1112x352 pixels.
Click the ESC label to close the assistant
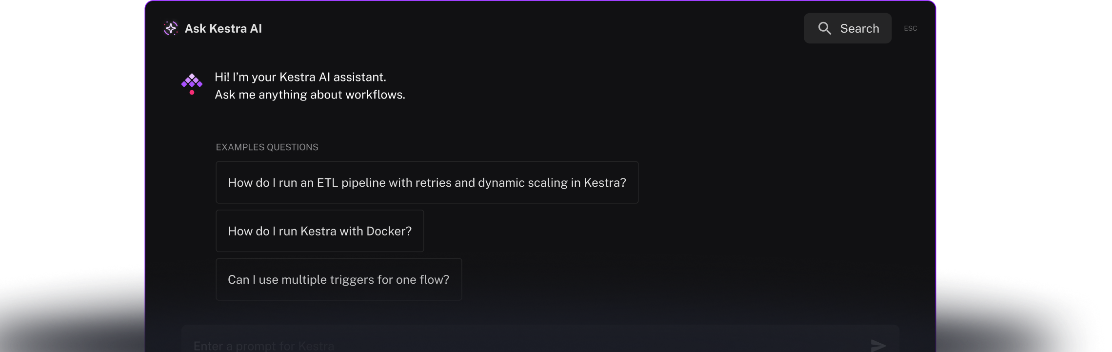pos(910,28)
